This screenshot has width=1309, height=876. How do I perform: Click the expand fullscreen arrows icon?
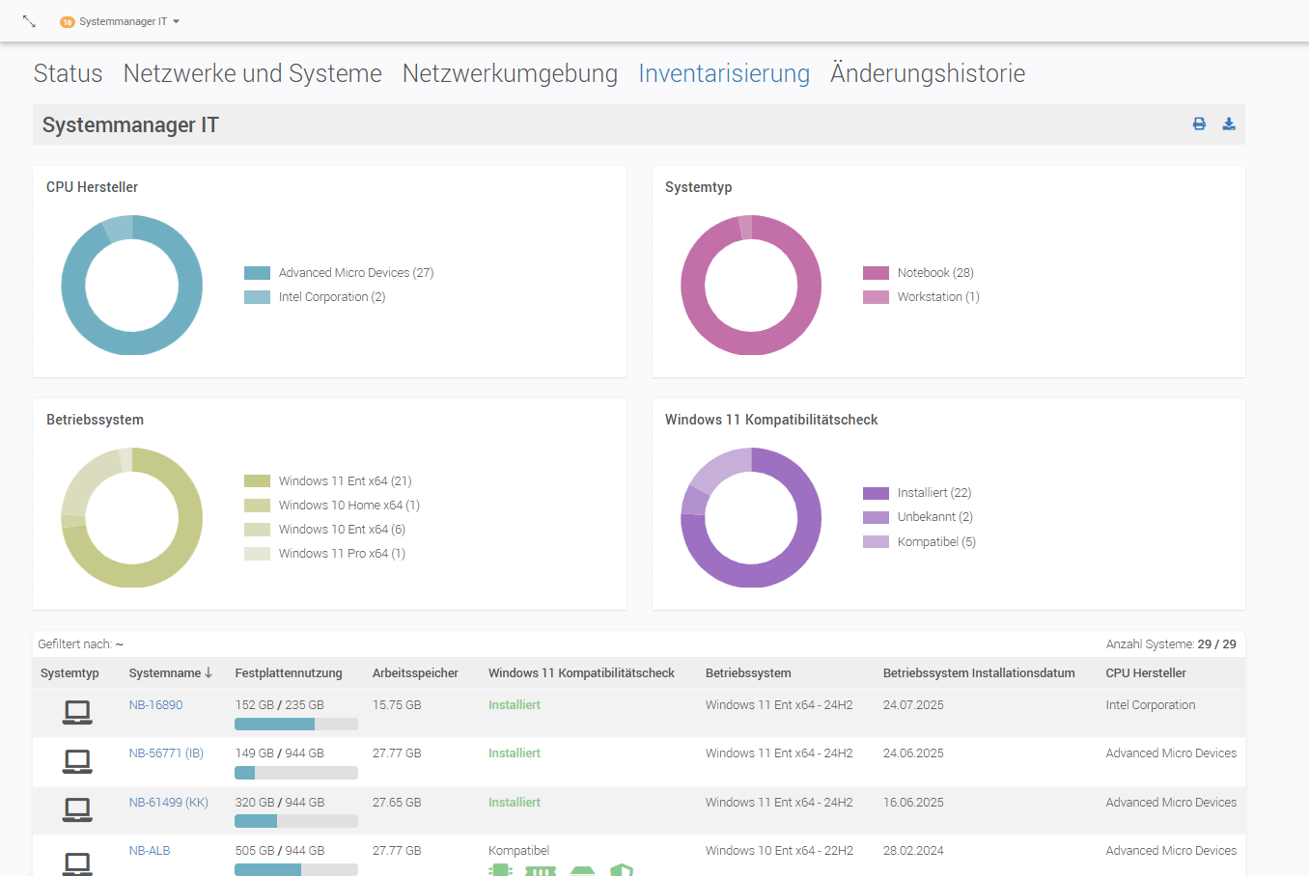(x=29, y=21)
